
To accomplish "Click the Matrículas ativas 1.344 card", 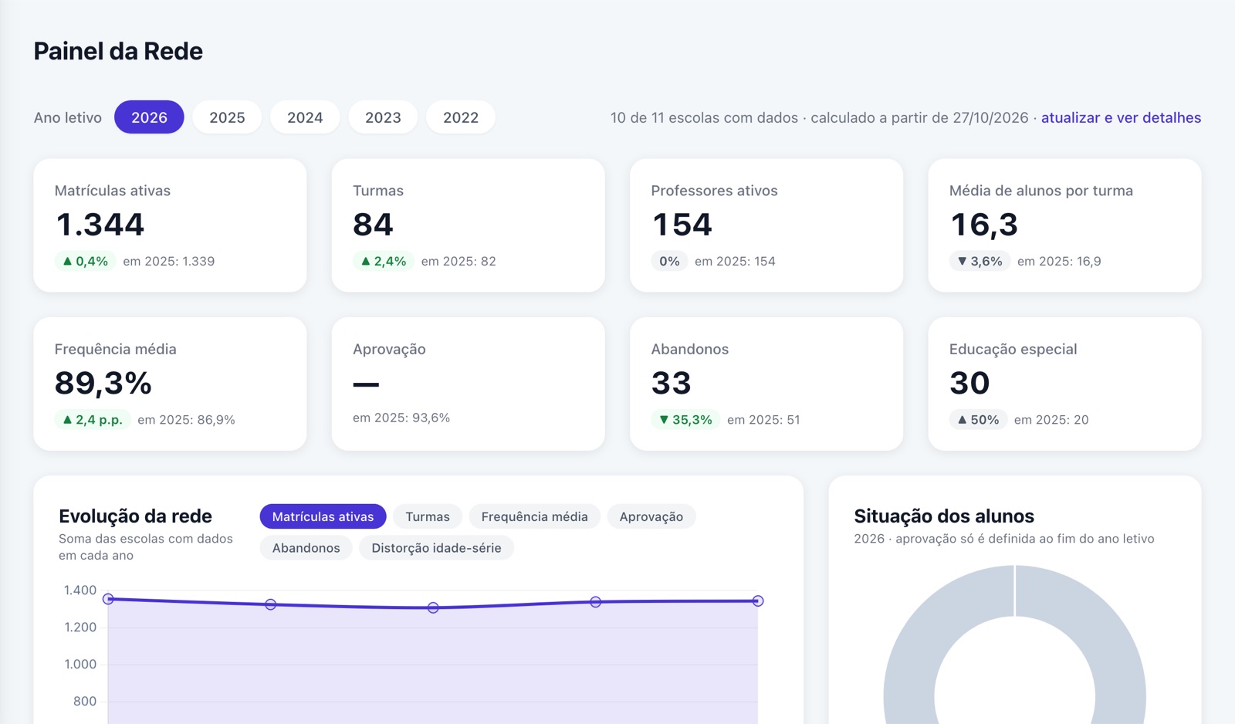I will pyautogui.click(x=170, y=225).
